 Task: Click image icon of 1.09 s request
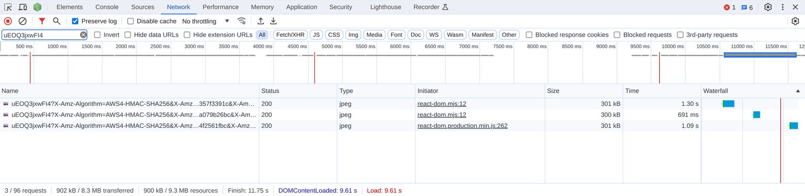click(6, 126)
